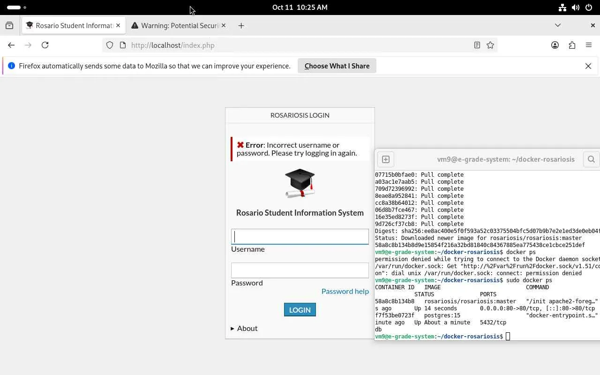
Task: Open the clock menu showing Oct 11
Action: coord(300,7)
